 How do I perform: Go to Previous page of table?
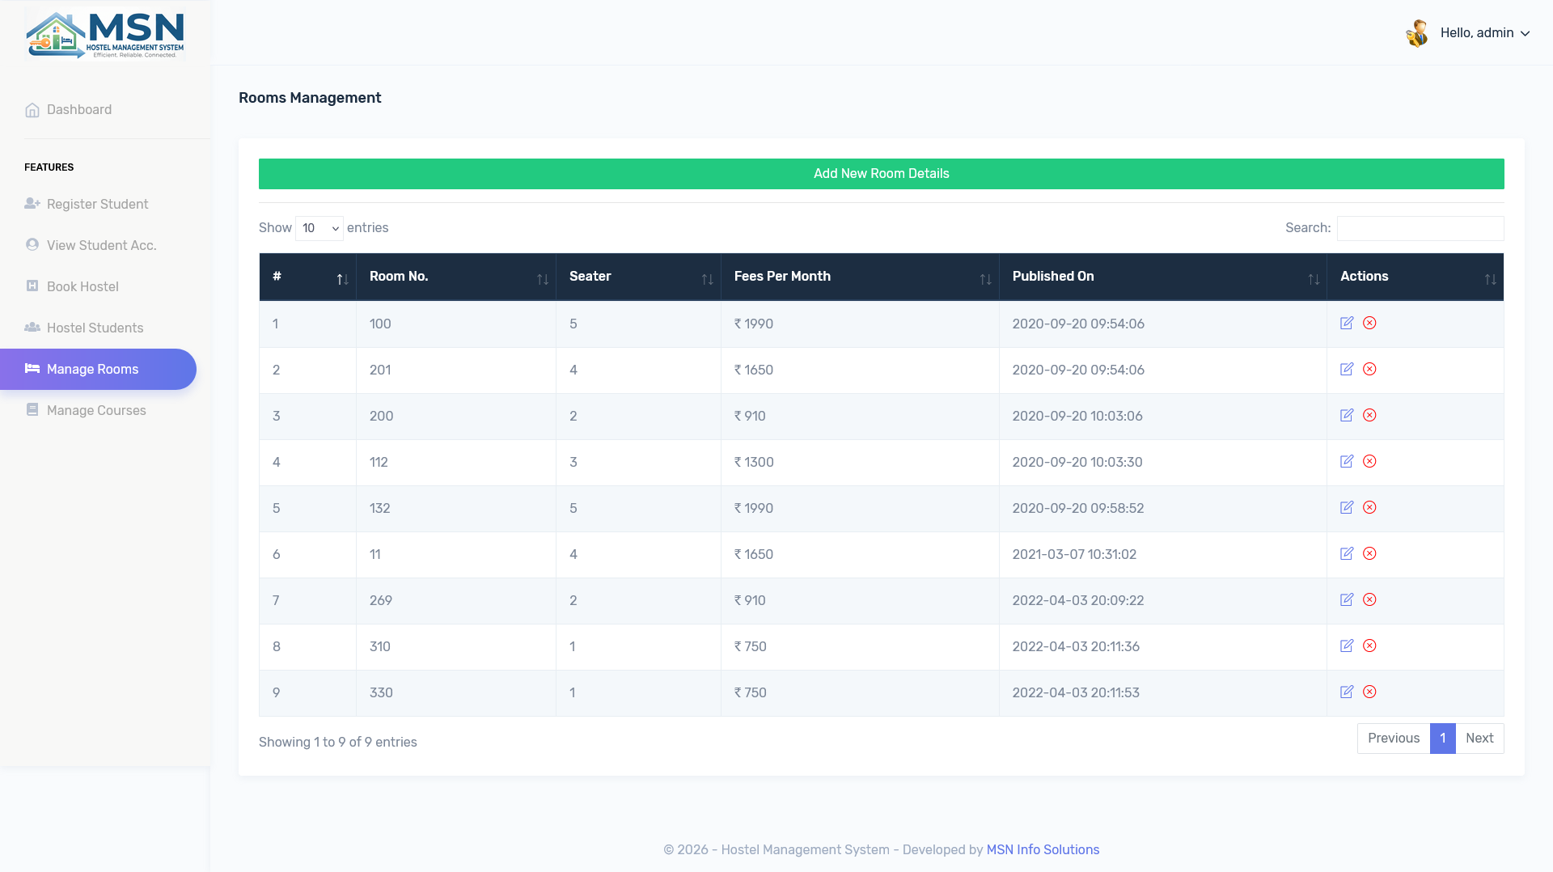(1394, 739)
